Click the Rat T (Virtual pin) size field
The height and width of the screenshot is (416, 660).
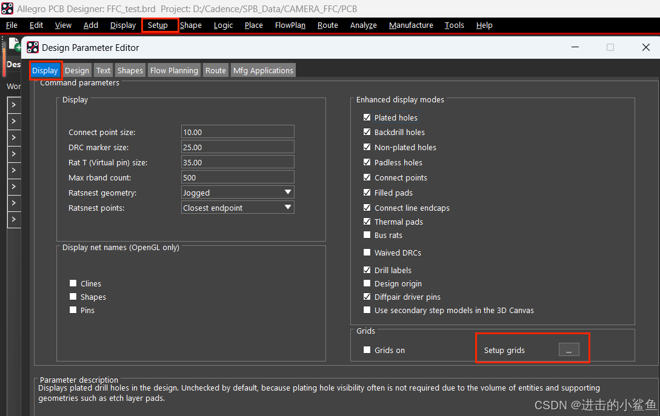238,162
